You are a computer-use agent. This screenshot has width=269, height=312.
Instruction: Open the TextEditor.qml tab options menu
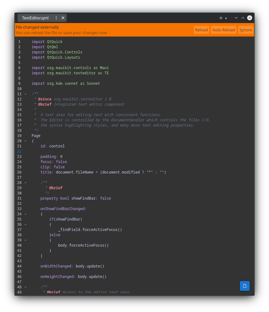tap(56, 18)
